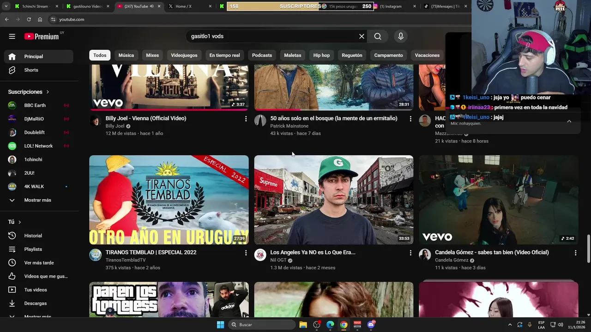Viewport: 591px width, 332px height.
Task: Open Microsoft Edge from taskbar
Action: 330,325
